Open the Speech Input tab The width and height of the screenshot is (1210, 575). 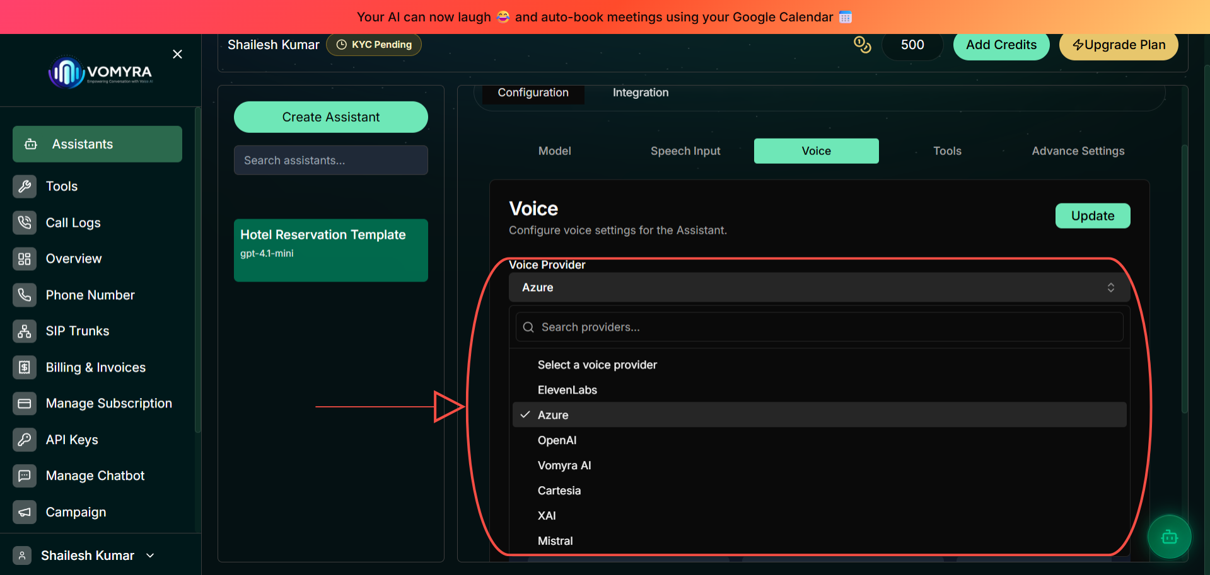(x=685, y=151)
